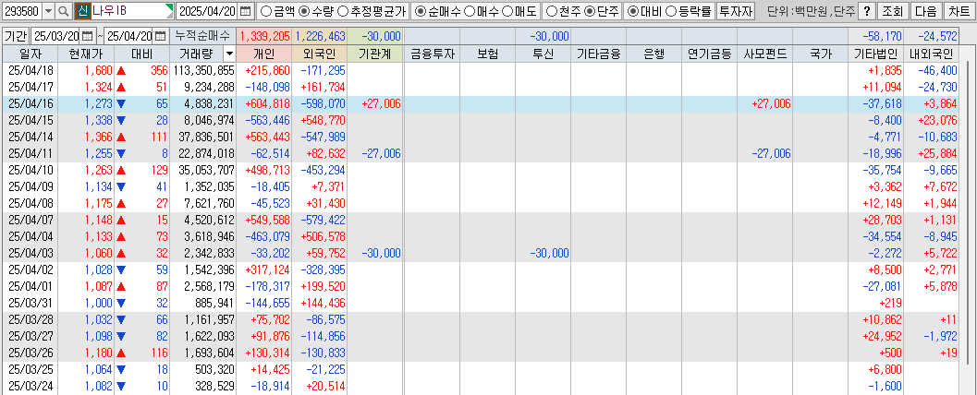Click the 단위:백만원,단주 unit label
The width and height of the screenshot is (977, 395).
810,10
